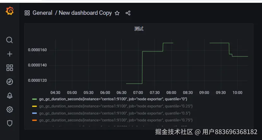Open the Dashboards squares sidebar icon

pyautogui.click(x=9, y=68)
